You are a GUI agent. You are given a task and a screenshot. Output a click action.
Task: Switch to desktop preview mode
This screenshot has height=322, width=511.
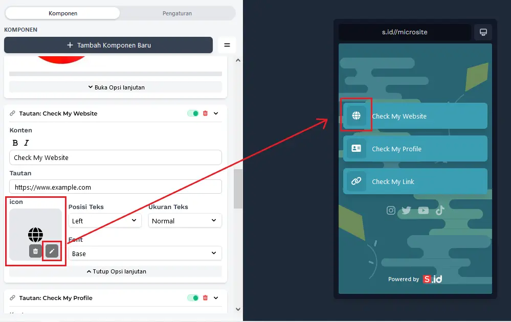[x=483, y=32]
